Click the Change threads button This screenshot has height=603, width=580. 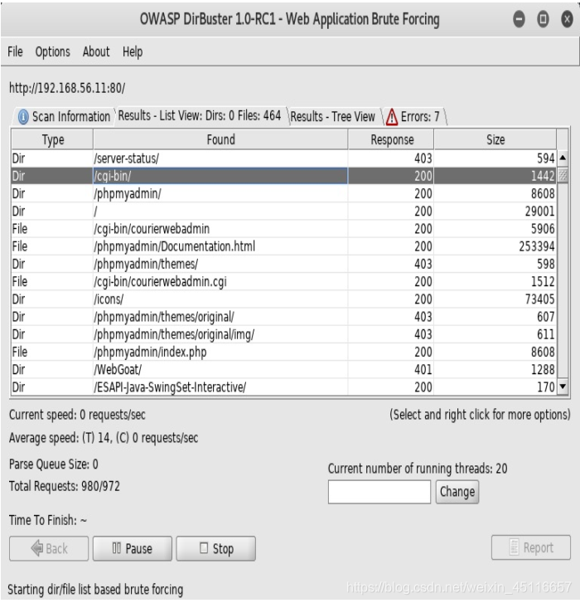457,492
